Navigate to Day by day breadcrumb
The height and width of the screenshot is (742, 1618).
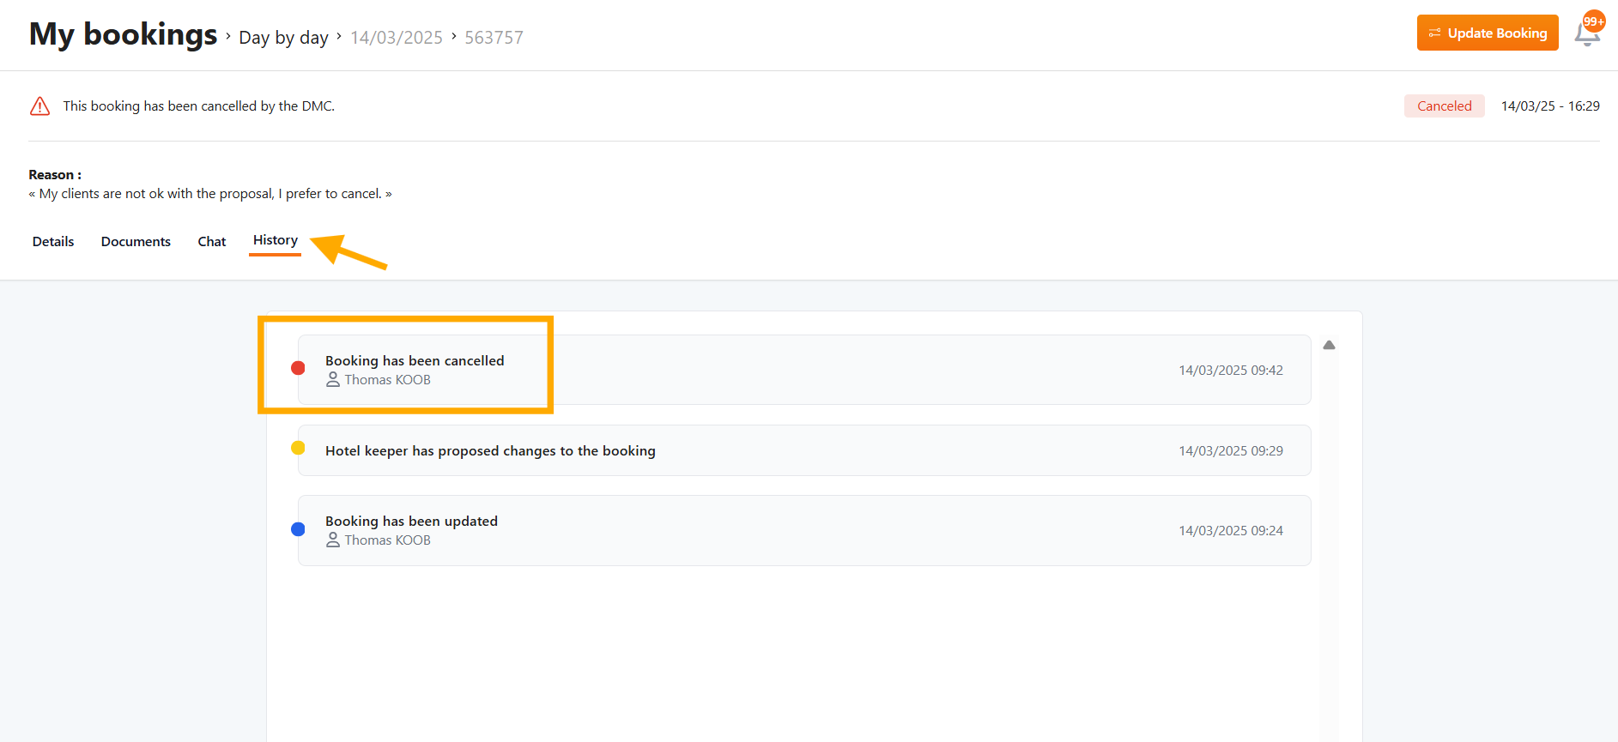(x=283, y=38)
